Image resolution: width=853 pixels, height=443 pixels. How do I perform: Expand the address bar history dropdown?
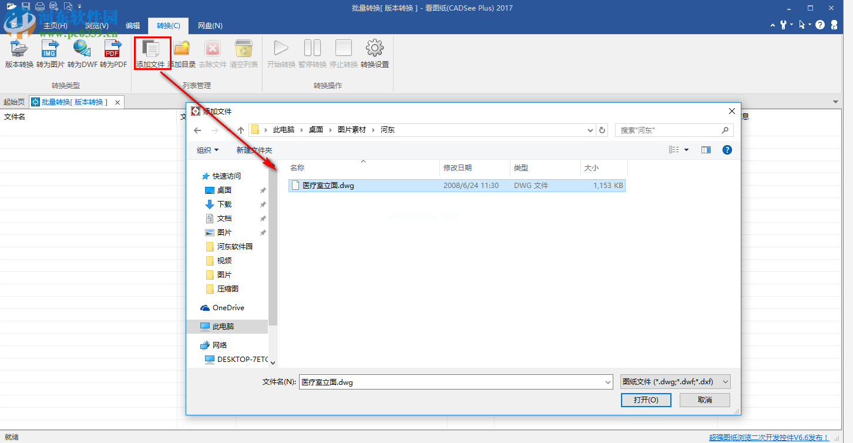tap(590, 130)
